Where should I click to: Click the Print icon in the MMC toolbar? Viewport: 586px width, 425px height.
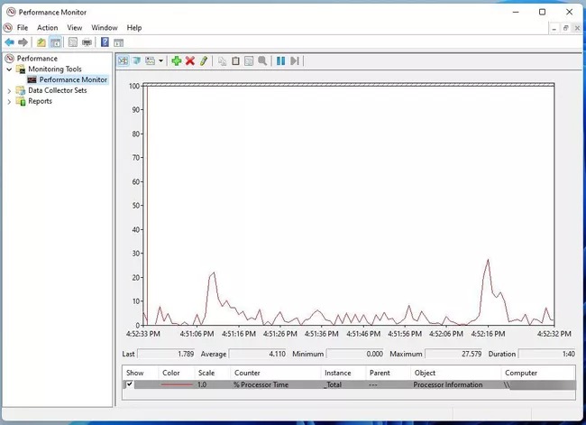(87, 42)
